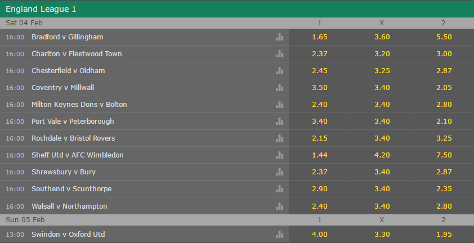The width and height of the screenshot is (474, 243).
Task: Open stats icon for Swindon v Oxford Utd
Action: point(280,234)
